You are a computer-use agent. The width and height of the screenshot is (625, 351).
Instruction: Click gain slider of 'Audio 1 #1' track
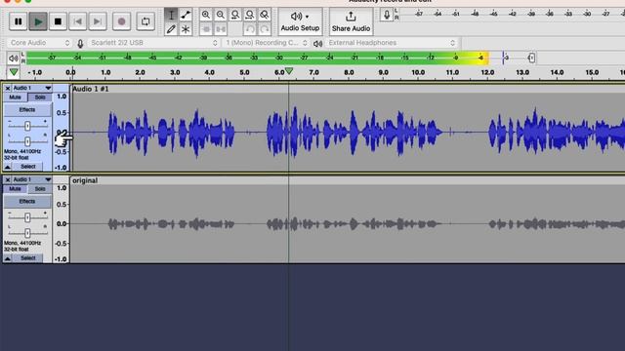tap(27, 126)
